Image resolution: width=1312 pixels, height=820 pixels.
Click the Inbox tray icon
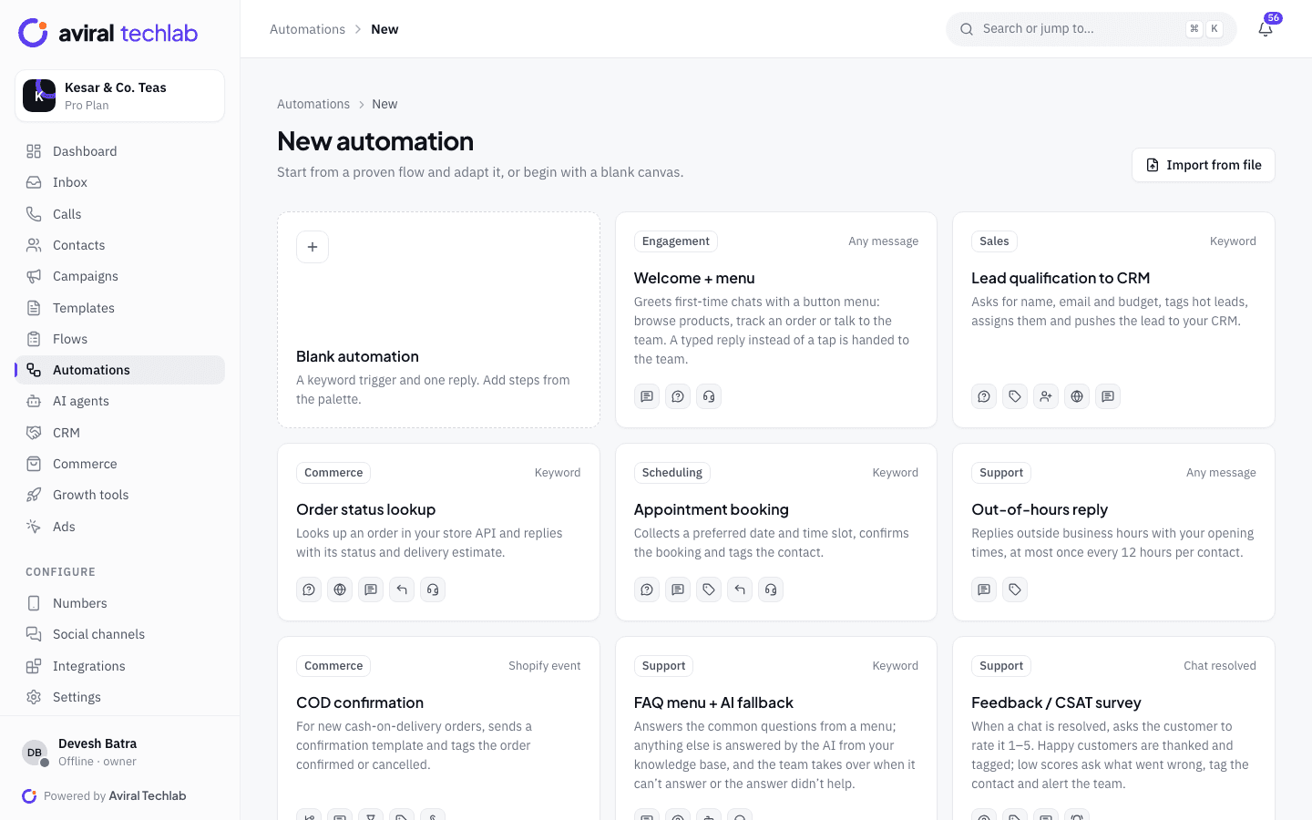pyautogui.click(x=34, y=182)
